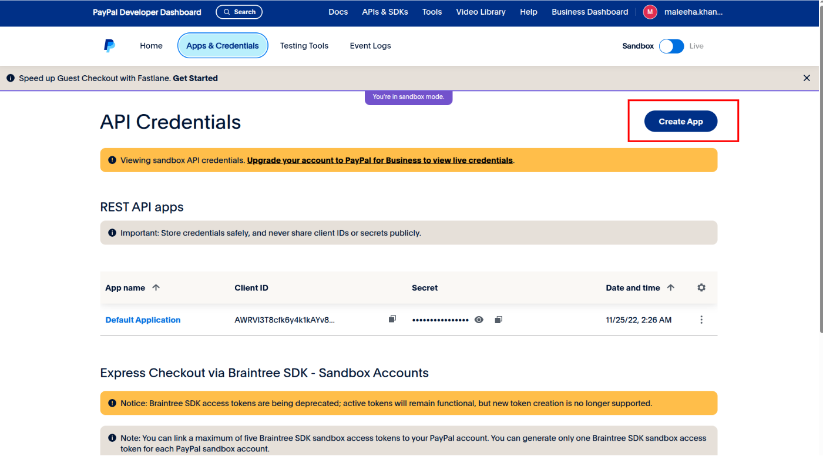Click the Date and time column header
Viewport: 823px width, 456px height.
pyautogui.click(x=633, y=288)
